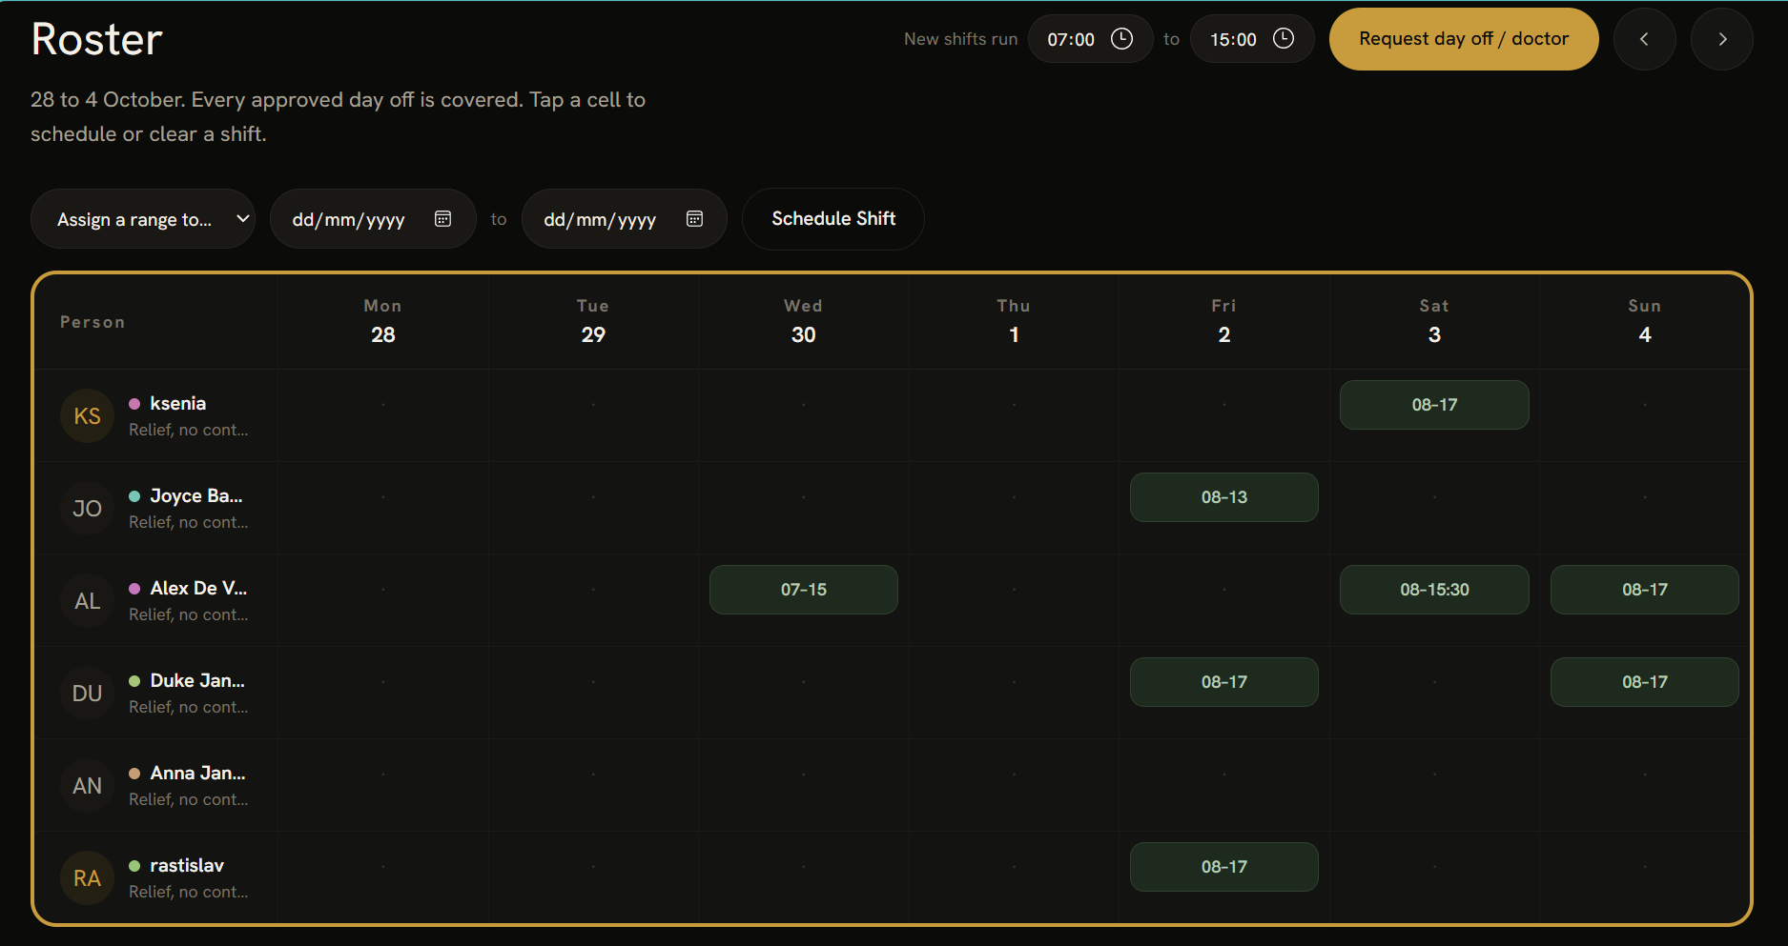Tap rastislav's empty Sunday 4 cell
This screenshot has width=1788, height=946.
click(x=1645, y=878)
